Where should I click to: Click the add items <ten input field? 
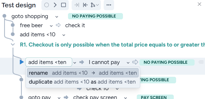click(x=49, y=62)
